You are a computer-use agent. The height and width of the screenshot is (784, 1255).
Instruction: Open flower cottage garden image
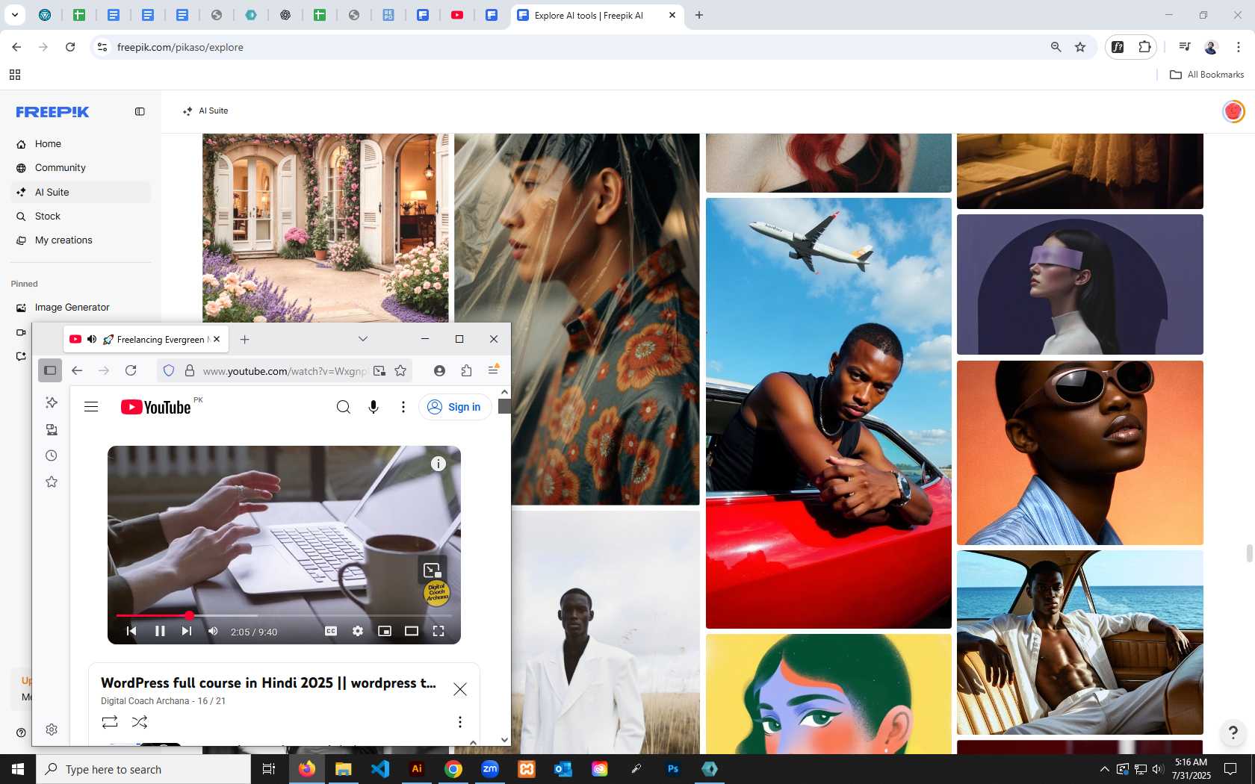point(325,228)
